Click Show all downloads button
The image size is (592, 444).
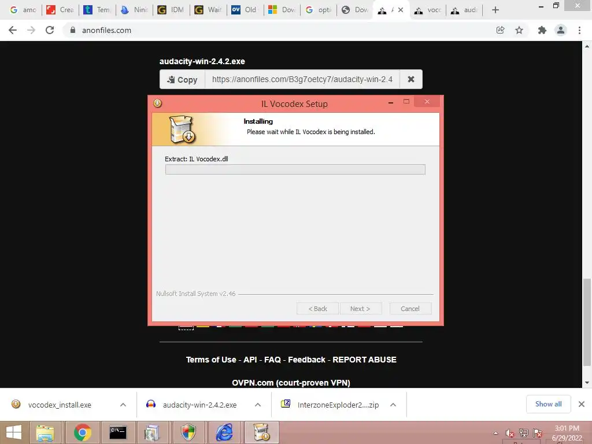point(548,404)
